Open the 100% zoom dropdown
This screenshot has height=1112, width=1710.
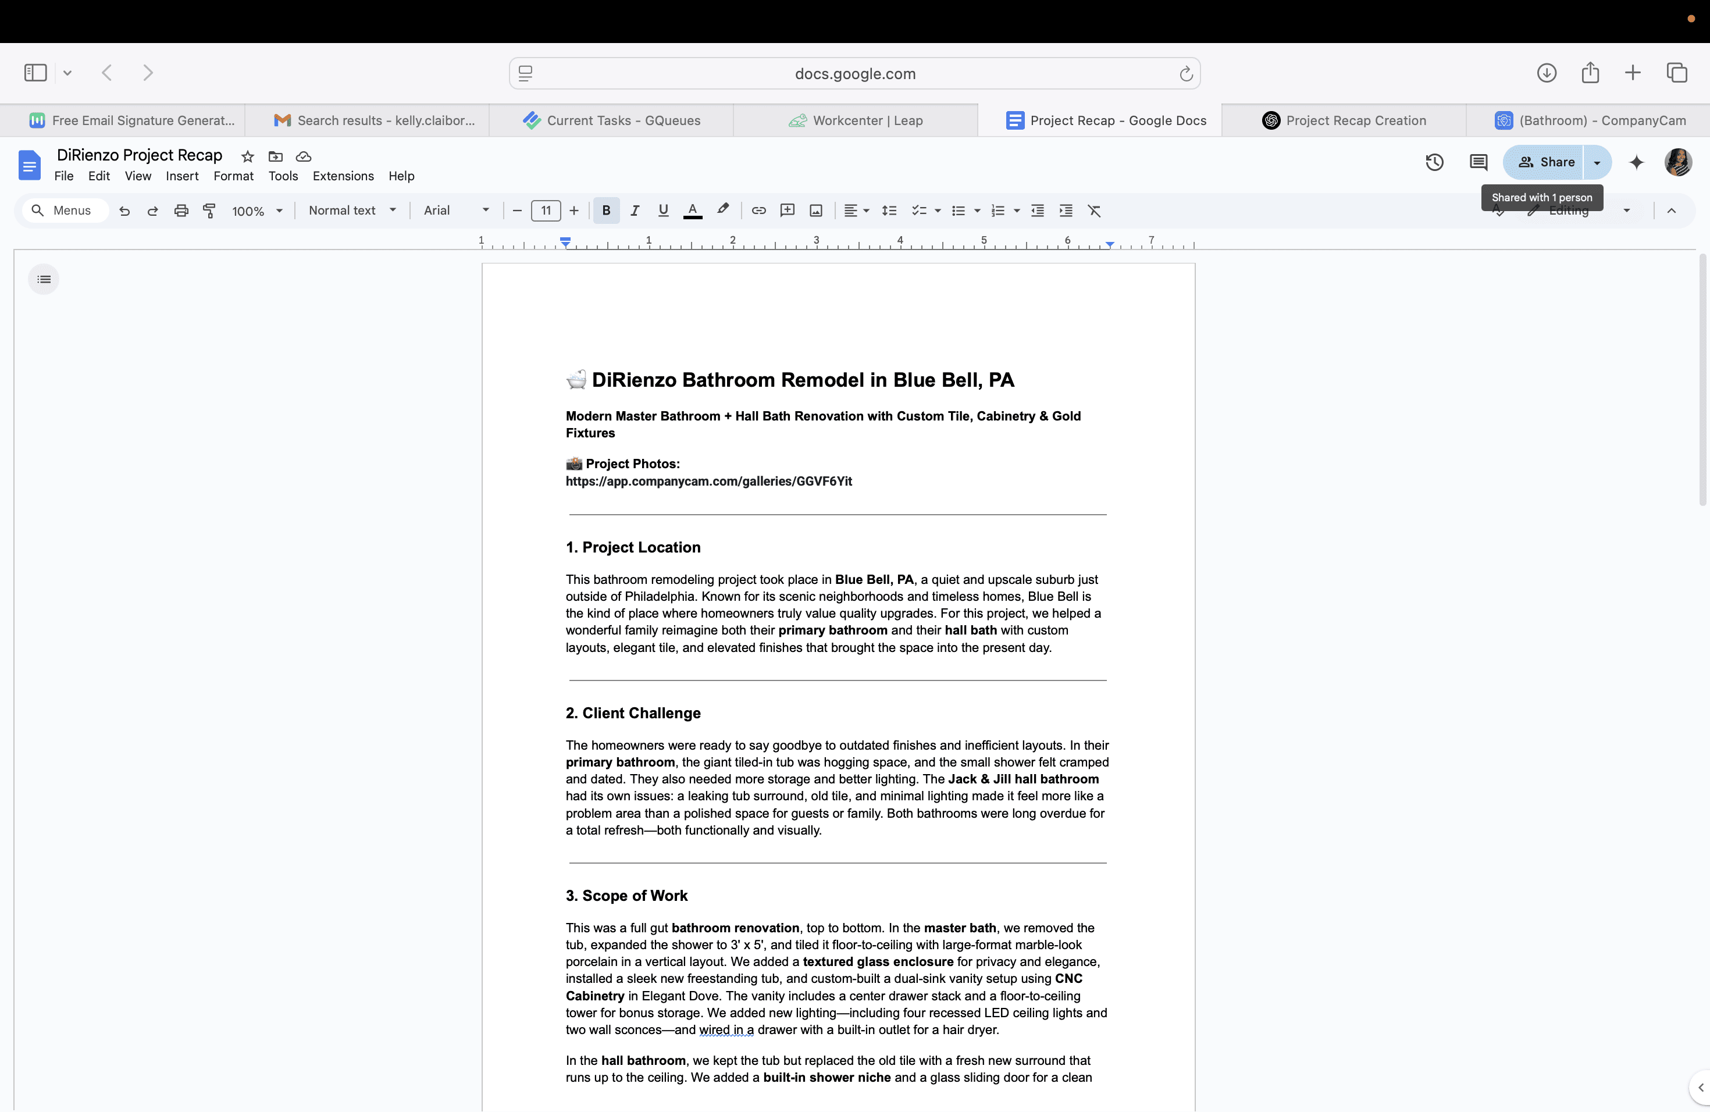click(257, 211)
